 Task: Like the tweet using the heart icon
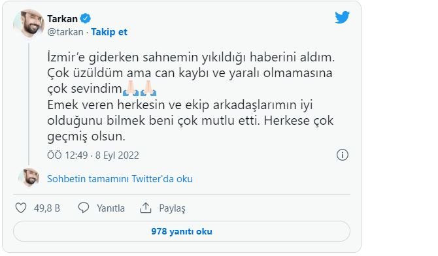[21, 208]
